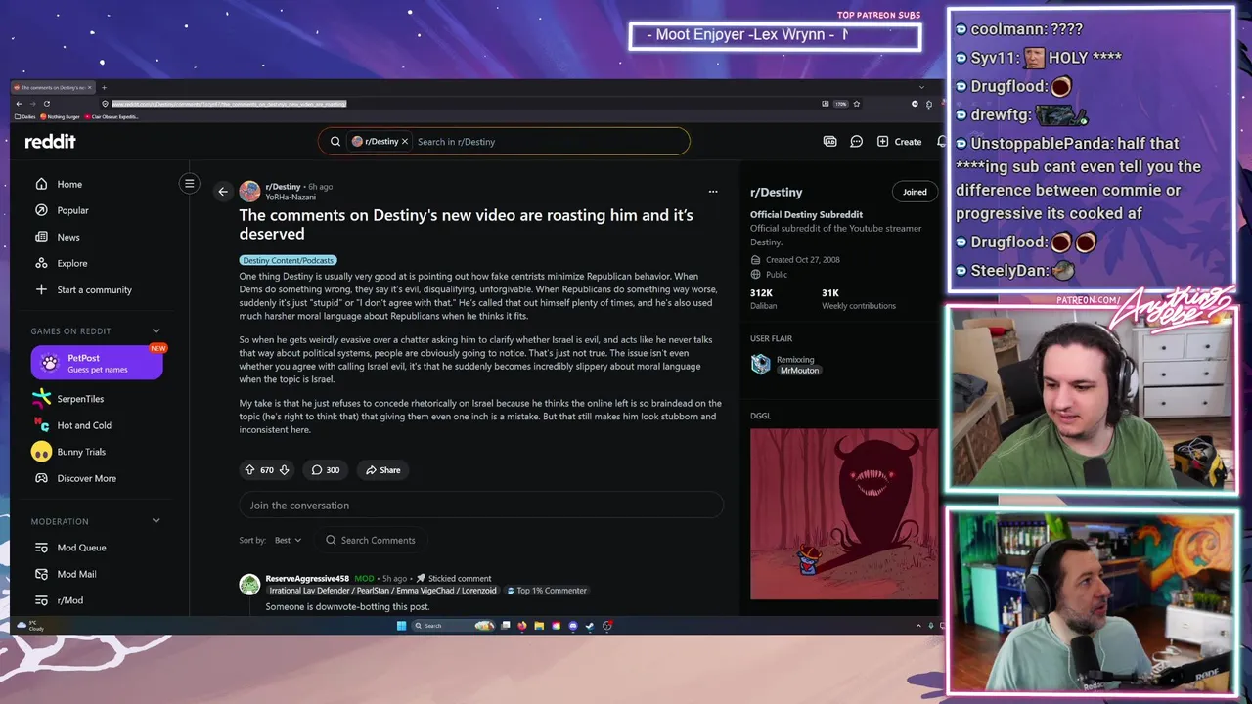1252x704 pixels.
Task: Click the Joined button
Action: (915, 192)
